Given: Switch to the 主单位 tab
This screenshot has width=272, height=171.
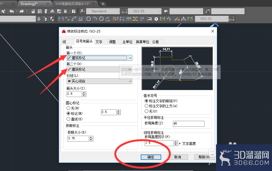Looking at the screenshot, I should (x=128, y=42).
